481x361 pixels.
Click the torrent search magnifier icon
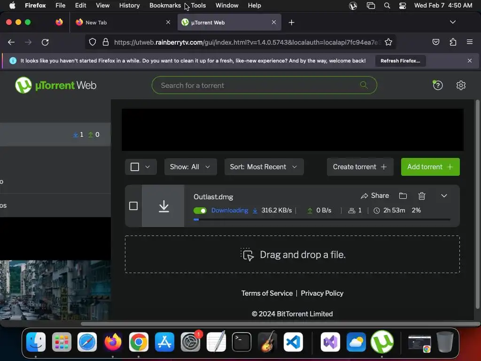[x=364, y=85]
